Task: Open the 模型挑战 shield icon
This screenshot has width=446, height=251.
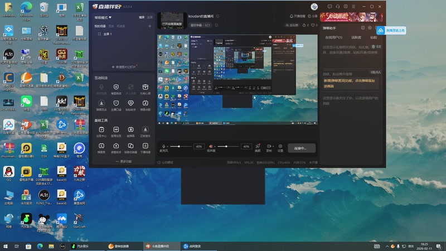Action: [x=116, y=87]
